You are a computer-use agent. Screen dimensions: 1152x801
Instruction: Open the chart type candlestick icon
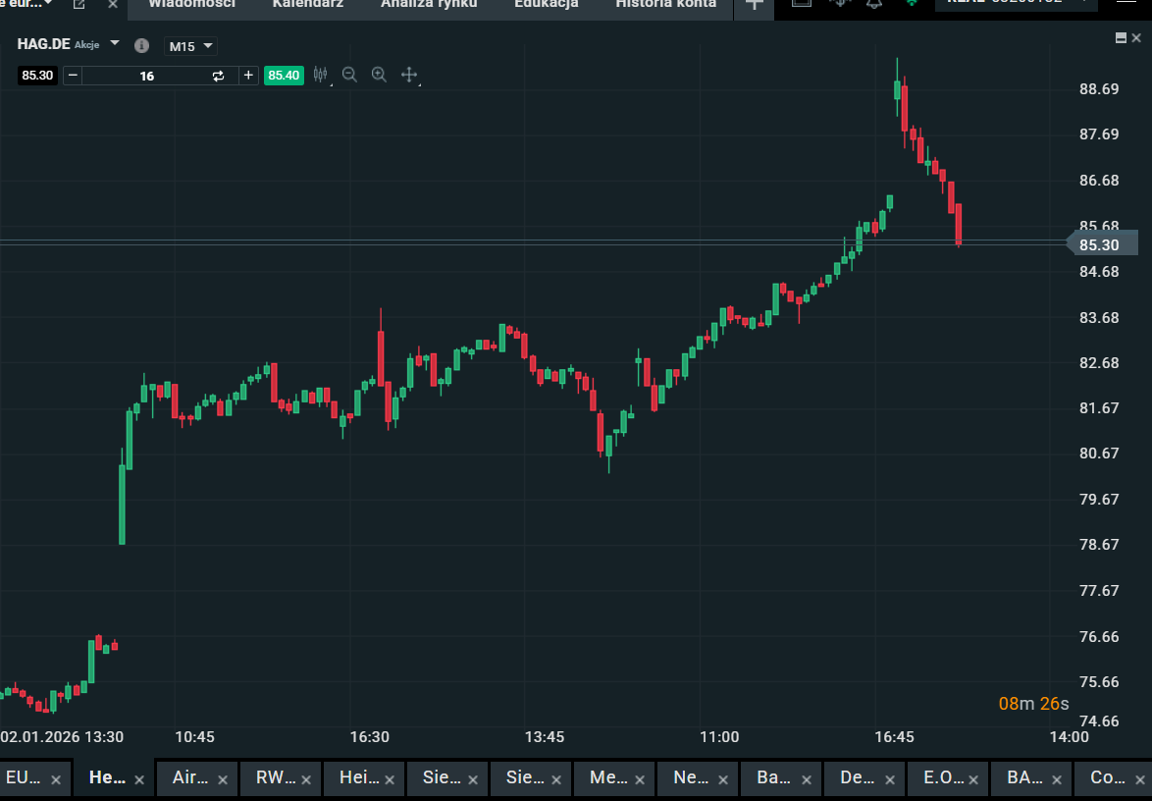click(x=320, y=75)
